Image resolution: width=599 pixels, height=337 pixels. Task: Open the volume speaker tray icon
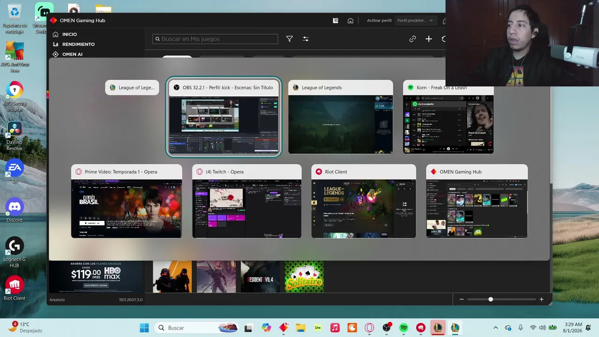point(542,328)
